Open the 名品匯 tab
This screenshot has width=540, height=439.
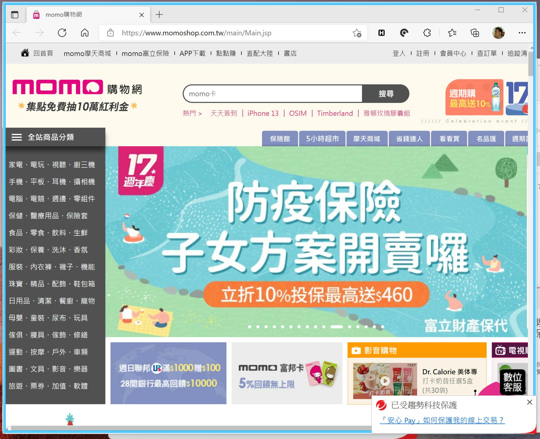[486, 139]
